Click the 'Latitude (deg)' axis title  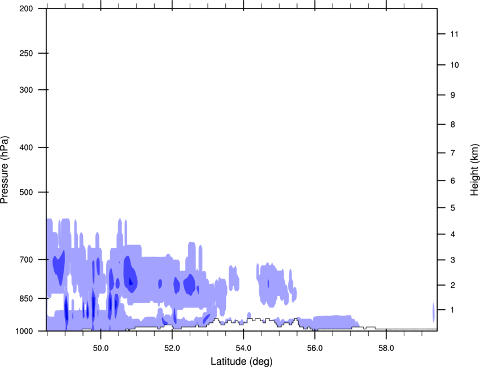[242, 361]
